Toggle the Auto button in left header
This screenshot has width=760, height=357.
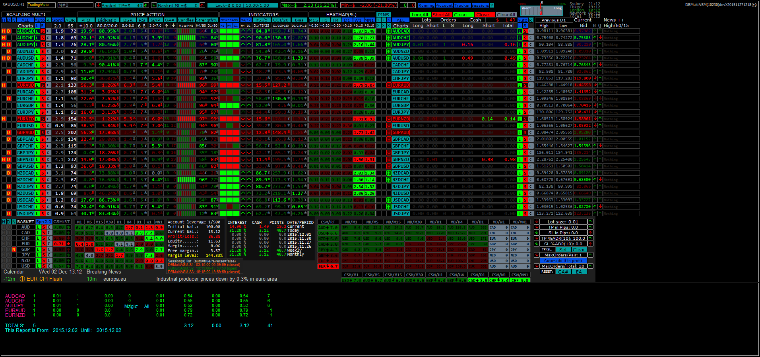pyautogui.click(x=40, y=20)
